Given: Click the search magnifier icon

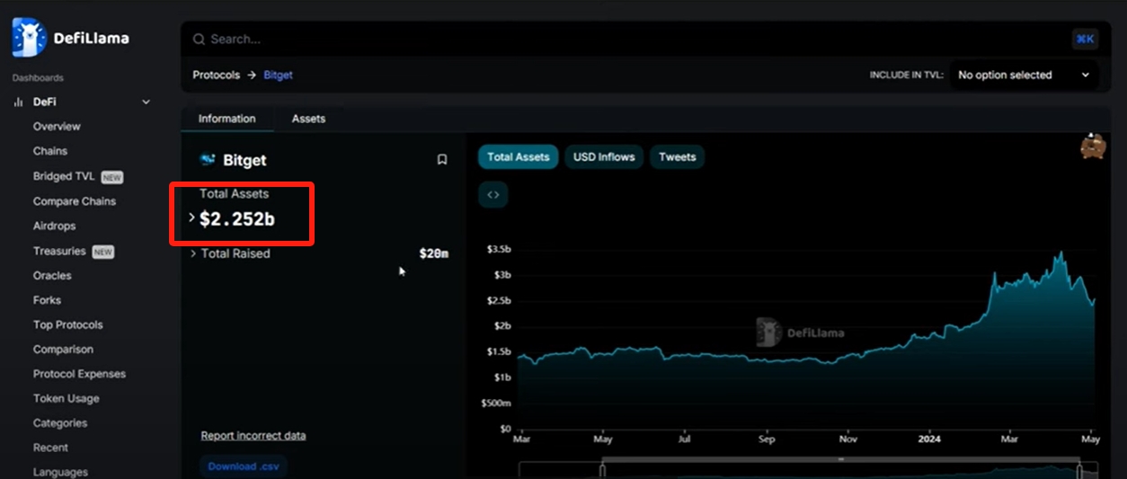Looking at the screenshot, I should pyautogui.click(x=198, y=40).
